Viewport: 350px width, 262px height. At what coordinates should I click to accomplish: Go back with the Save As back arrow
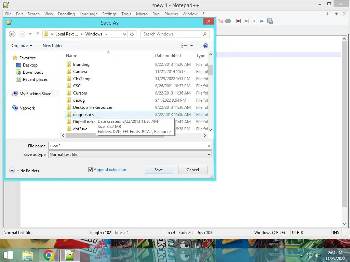tap(12, 34)
